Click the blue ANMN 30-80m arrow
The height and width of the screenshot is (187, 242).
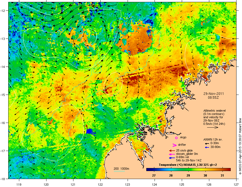pos(207,147)
